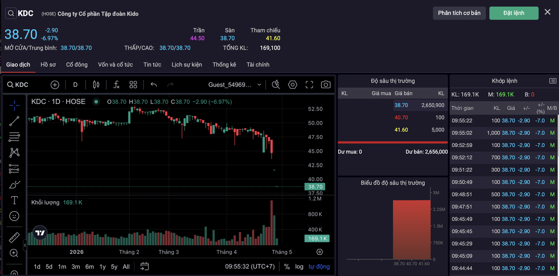Click the Đặt lệnh button
559x276 pixels.
coord(513,13)
